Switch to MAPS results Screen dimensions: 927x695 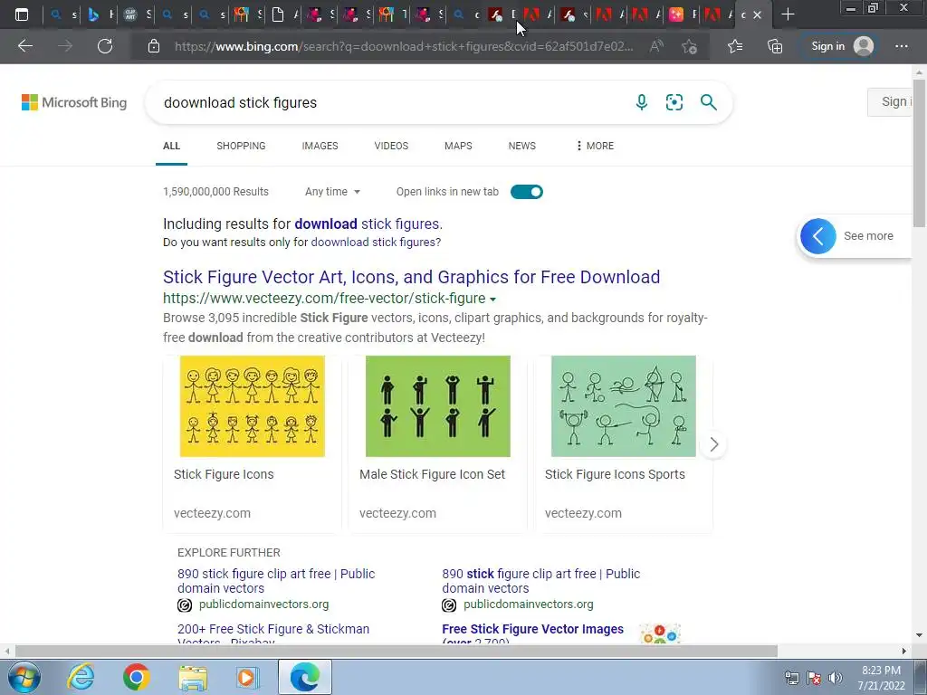pos(458,146)
